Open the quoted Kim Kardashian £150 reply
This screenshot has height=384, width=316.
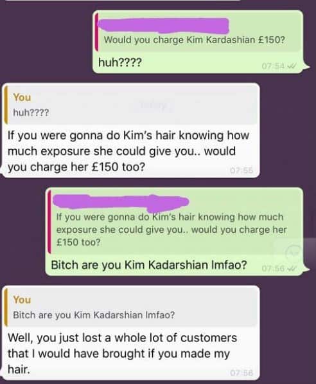tap(198, 32)
